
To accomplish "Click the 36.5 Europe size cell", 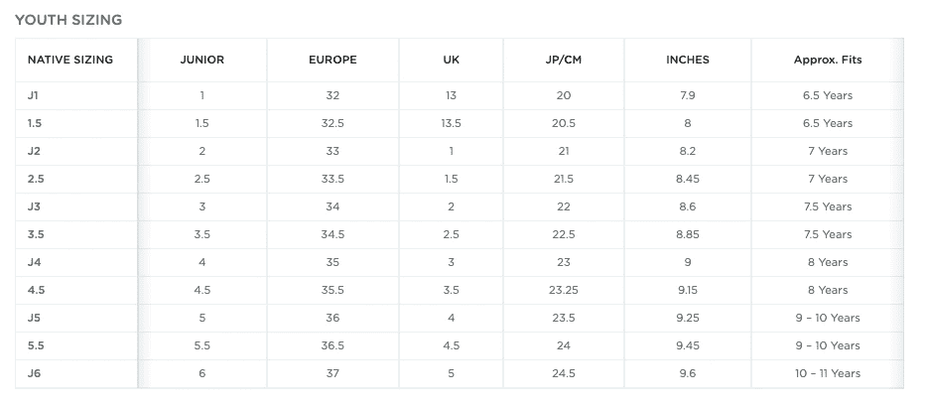I will tap(332, 345).
